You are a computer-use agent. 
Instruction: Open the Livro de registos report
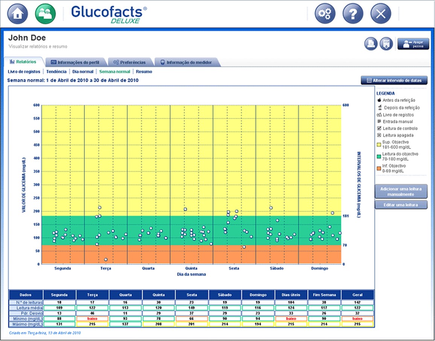pos(24,71)
